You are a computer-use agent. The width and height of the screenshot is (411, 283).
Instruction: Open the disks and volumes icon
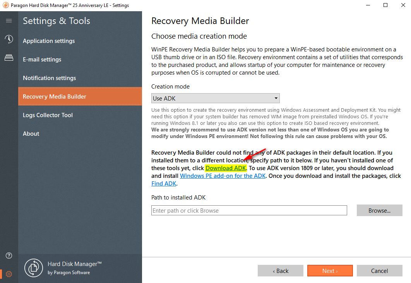click(9, 58)
